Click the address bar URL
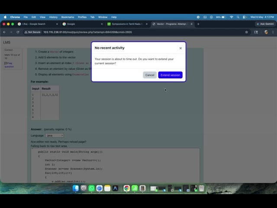277x208 pixels. tap(87, 32)
